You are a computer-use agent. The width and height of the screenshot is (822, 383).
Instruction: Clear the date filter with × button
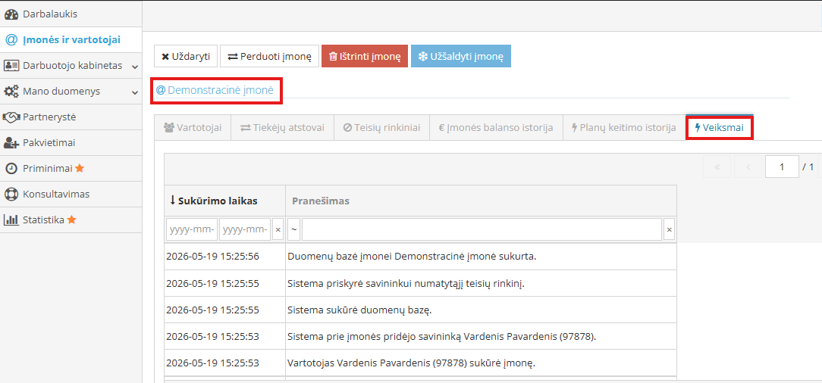tap(278, 229)
